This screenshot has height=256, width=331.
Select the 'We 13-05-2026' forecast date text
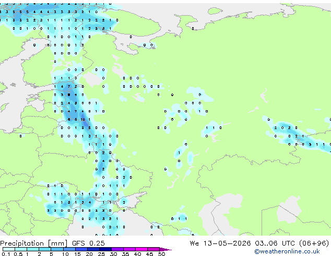tap(220, 243)
